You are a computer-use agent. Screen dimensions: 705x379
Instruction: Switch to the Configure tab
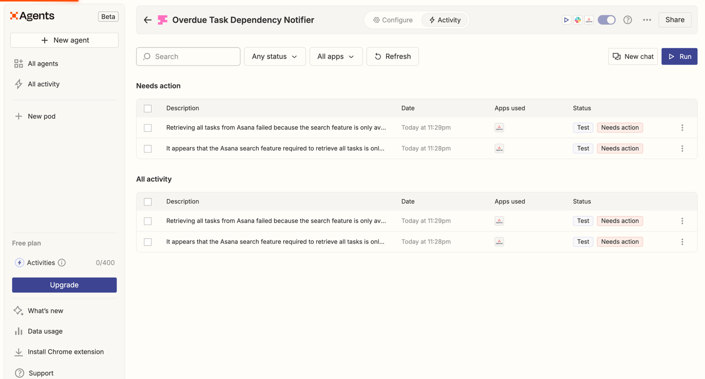pos(393,20)
